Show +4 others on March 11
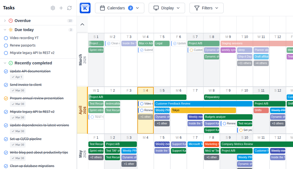The height and width of the screenshot is (169, 293). [x=261, y=63]
